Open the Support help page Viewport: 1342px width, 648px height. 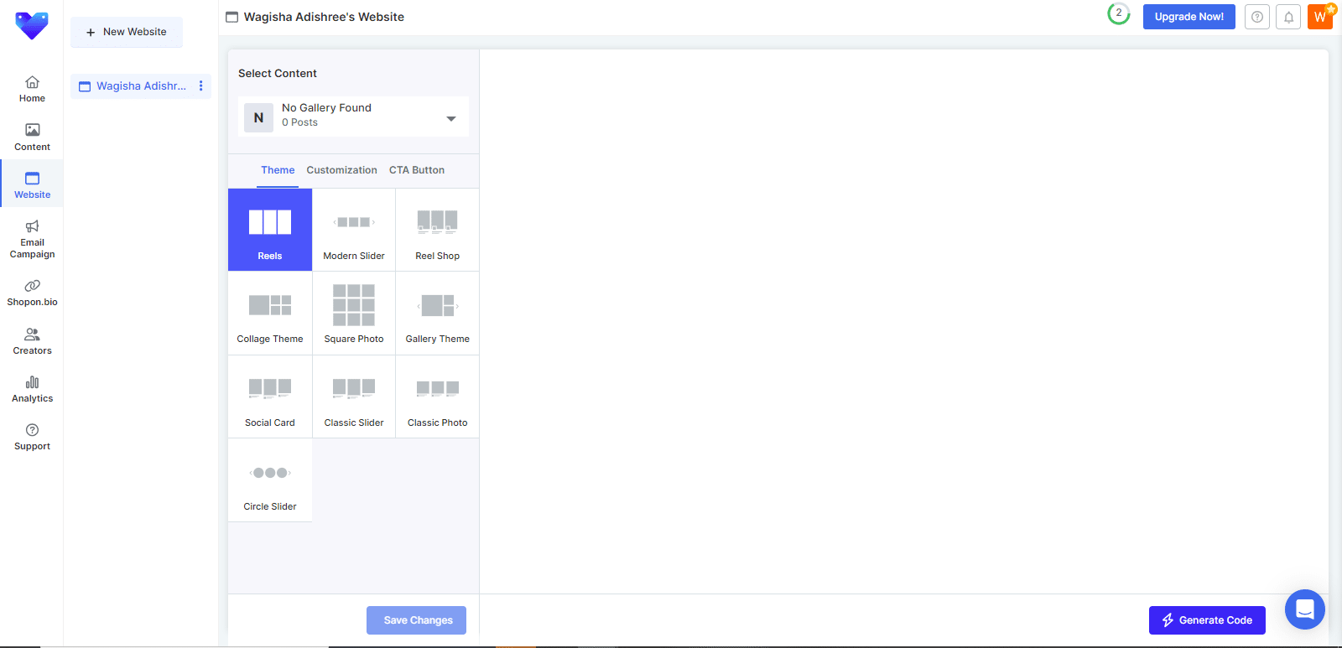pyautogui.click(x=32, y=437)
